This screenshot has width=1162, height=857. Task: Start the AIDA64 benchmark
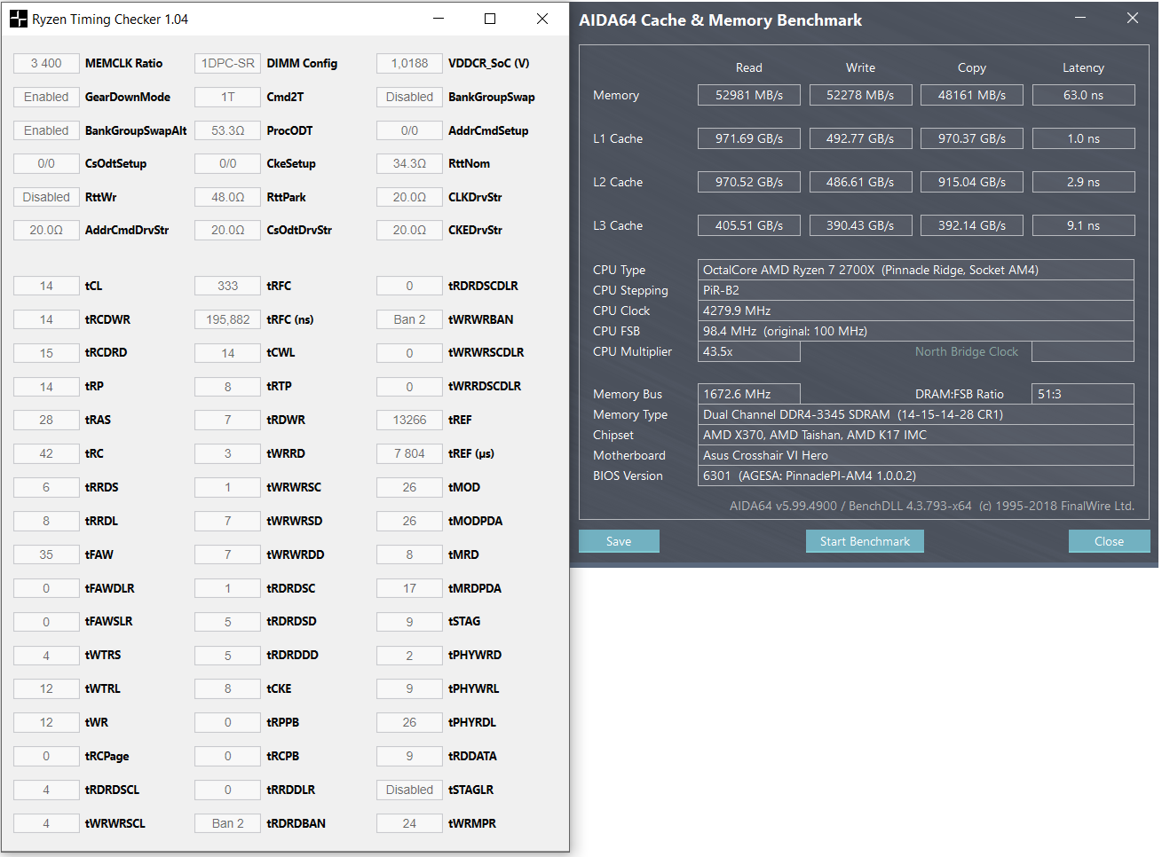[x=865, y=541]
